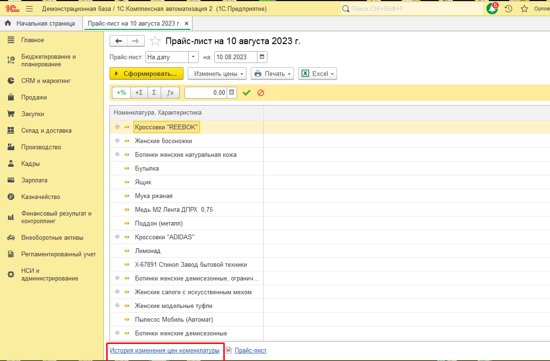Click the fx formula button
Image resolution: width=550 pixels, height=361 pixels.
pos(170,92)
